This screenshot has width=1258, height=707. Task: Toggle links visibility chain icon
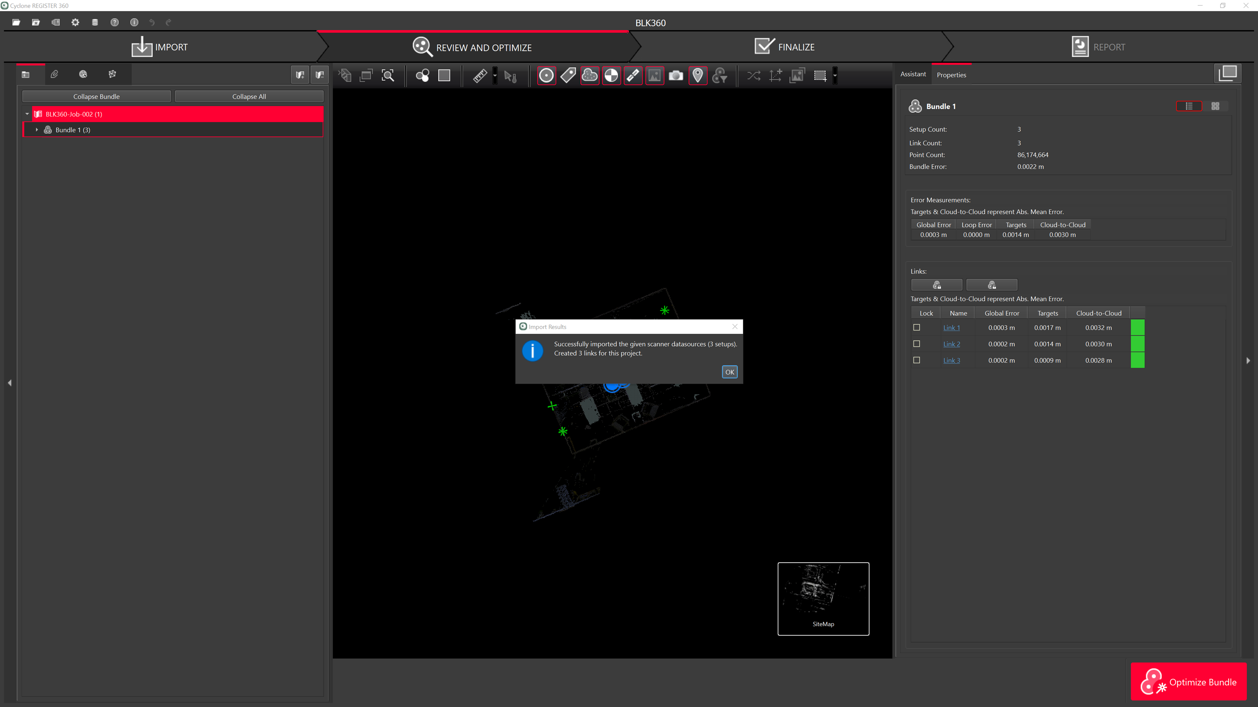[x=633, y=76]
